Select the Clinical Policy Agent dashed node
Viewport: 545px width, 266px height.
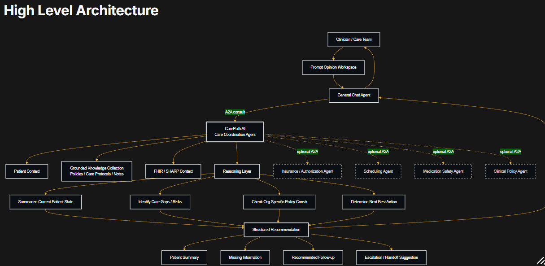[510, 171]
